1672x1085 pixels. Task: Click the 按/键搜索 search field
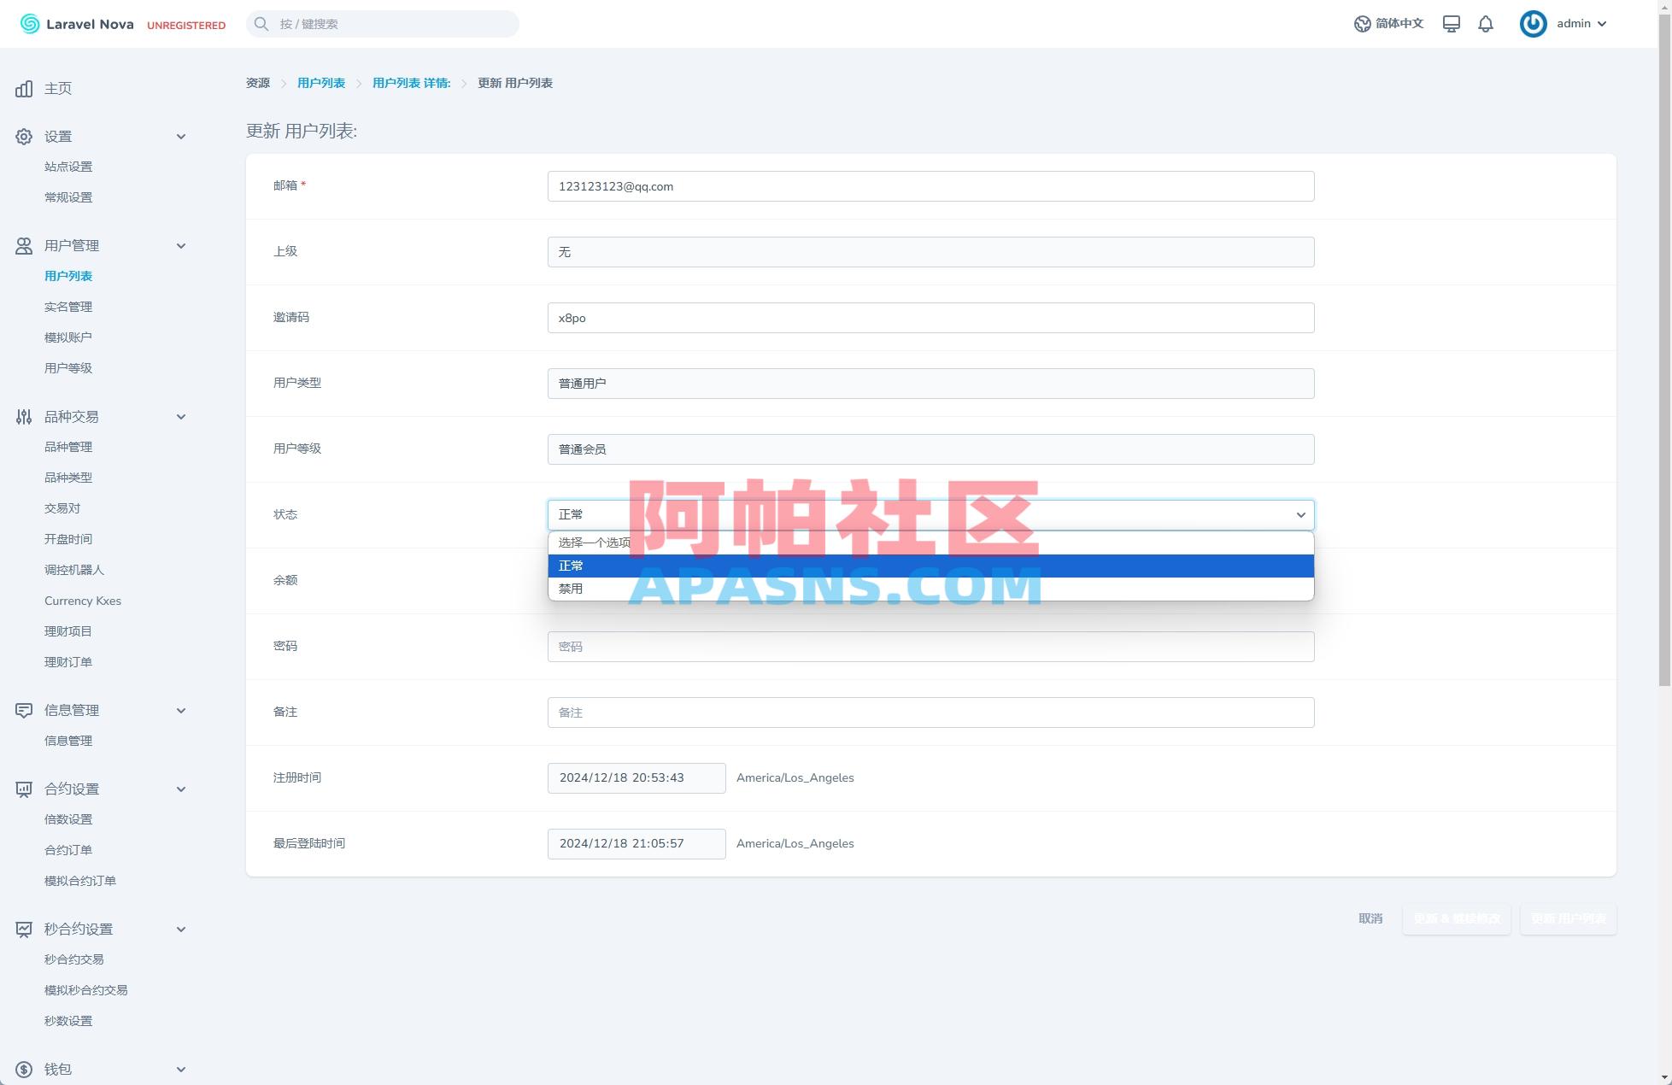(x=382, y=23)
